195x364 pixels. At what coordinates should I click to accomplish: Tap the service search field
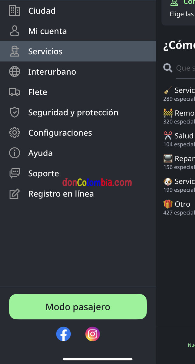pyautogui.click(x=185, y=68)
